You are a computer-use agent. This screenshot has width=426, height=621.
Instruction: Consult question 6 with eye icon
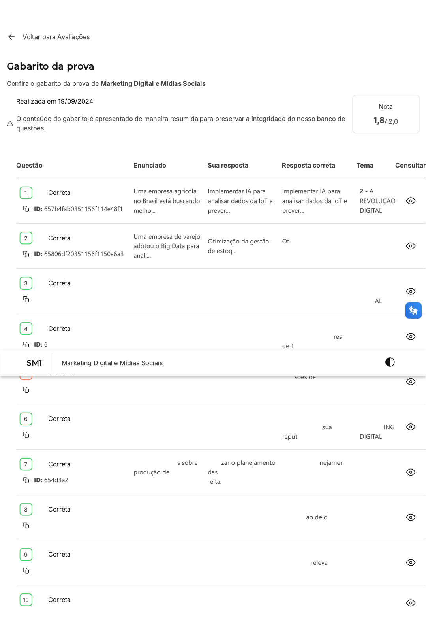coord(411,427)
